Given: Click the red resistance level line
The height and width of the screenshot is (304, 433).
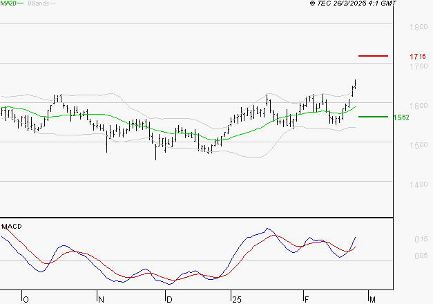Looking at the screenshot, I should (373, 56).
